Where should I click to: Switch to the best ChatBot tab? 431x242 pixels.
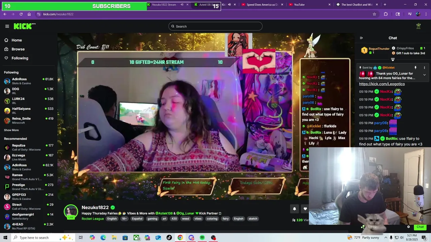click(358, 5)
